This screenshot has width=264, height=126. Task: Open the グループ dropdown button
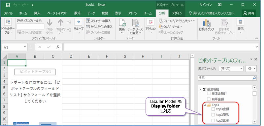click(x=78, y=26)
